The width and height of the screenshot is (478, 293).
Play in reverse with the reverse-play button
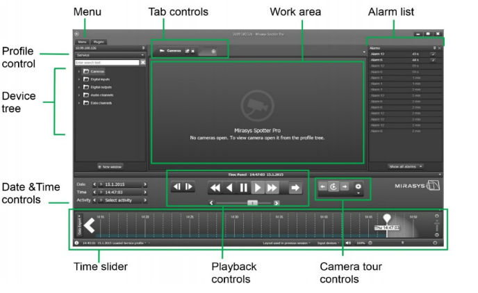point(229,188)
